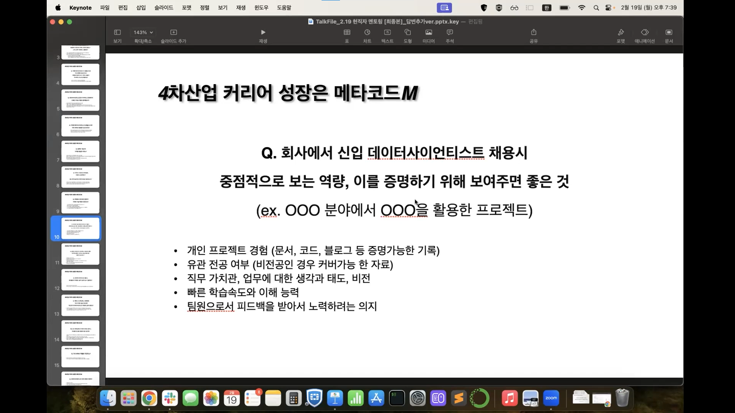
Task: Open the 삽입 (Insert) menu
Action: click(141, 8)
